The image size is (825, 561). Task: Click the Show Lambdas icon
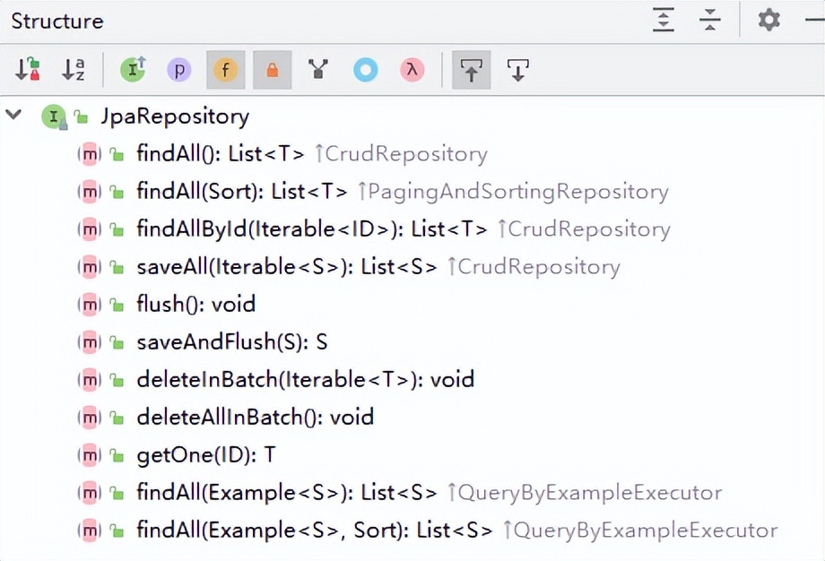tap(412, 70)
